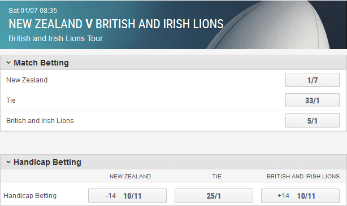Pick handicap Tie at 25/1
The height and width of the screenshot is (206, 347).
214,196
